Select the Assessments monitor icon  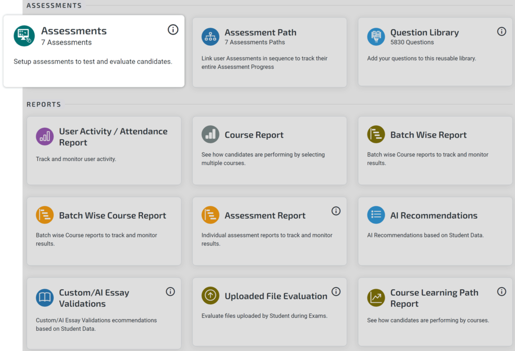[x=24, y=36]
